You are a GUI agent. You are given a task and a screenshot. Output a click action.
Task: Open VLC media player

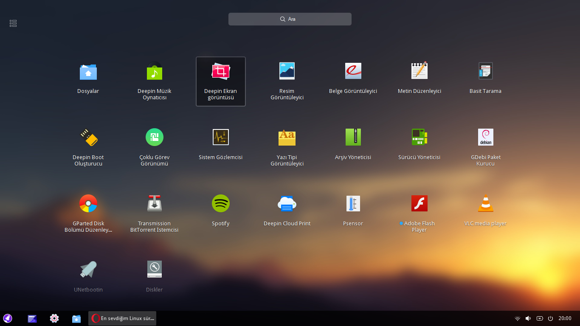tap(485, 204)
